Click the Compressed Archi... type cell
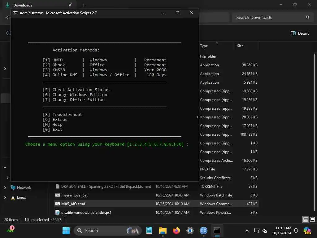This screenshot has width=317, height=238. coord(216,161)
